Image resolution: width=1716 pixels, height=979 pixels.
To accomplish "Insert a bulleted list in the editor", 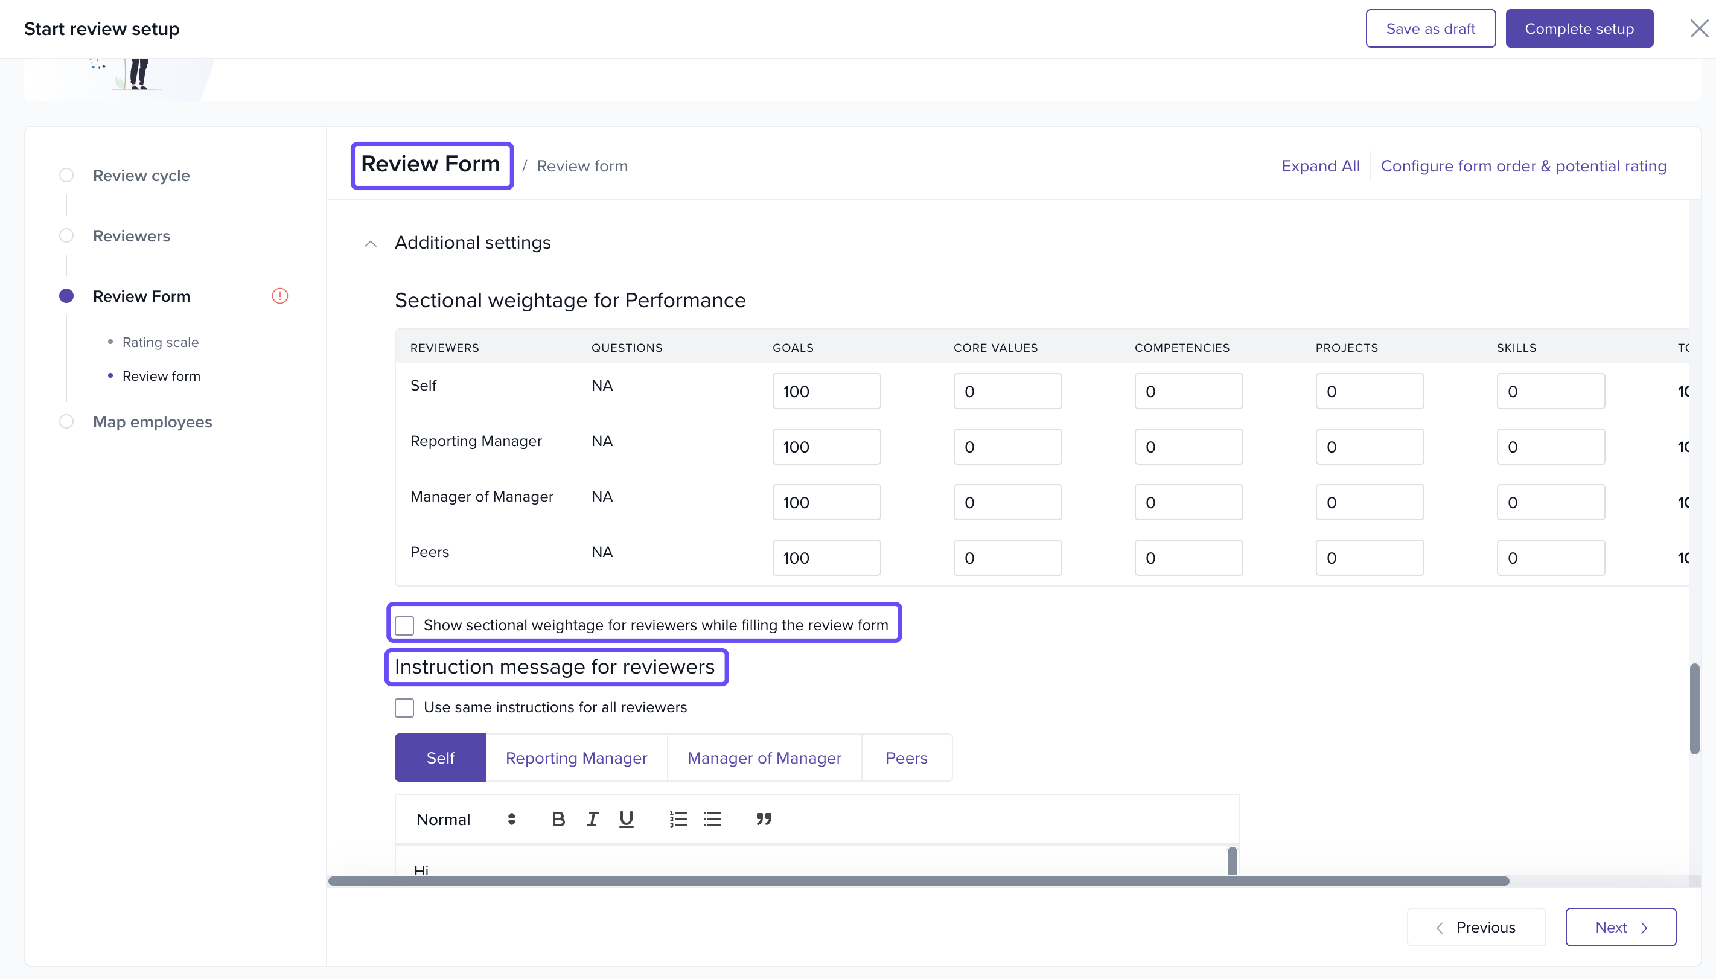I will click(x=712, y=819).
